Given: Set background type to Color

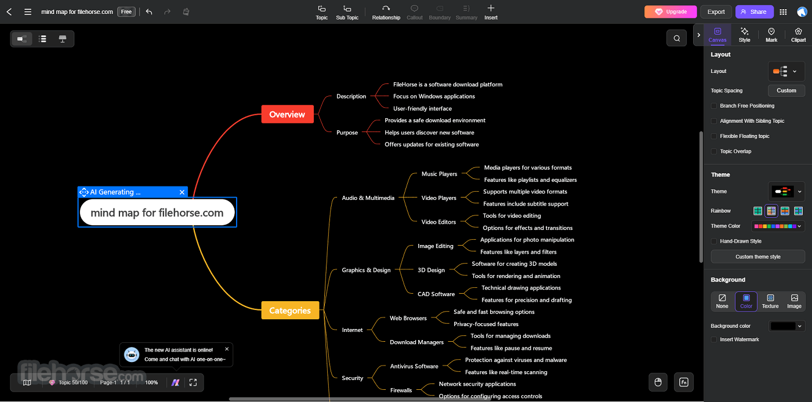Looking at the screenshot, I should click(x=746, y=301).
